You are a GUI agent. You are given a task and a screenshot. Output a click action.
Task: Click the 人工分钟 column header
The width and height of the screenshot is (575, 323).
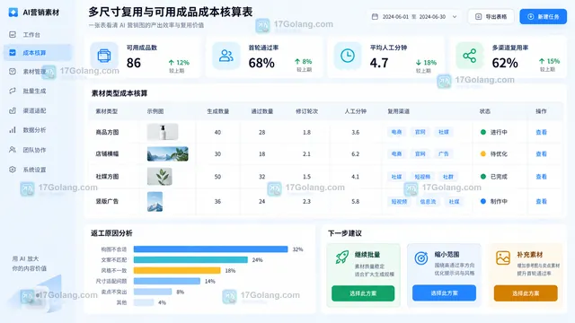coord(356,111)
